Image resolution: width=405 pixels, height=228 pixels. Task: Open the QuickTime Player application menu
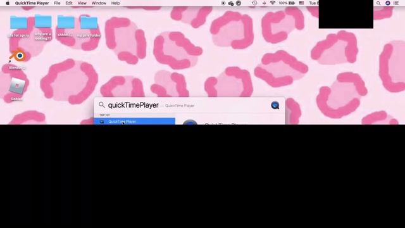pyautogui.click(x=32, y=3)
